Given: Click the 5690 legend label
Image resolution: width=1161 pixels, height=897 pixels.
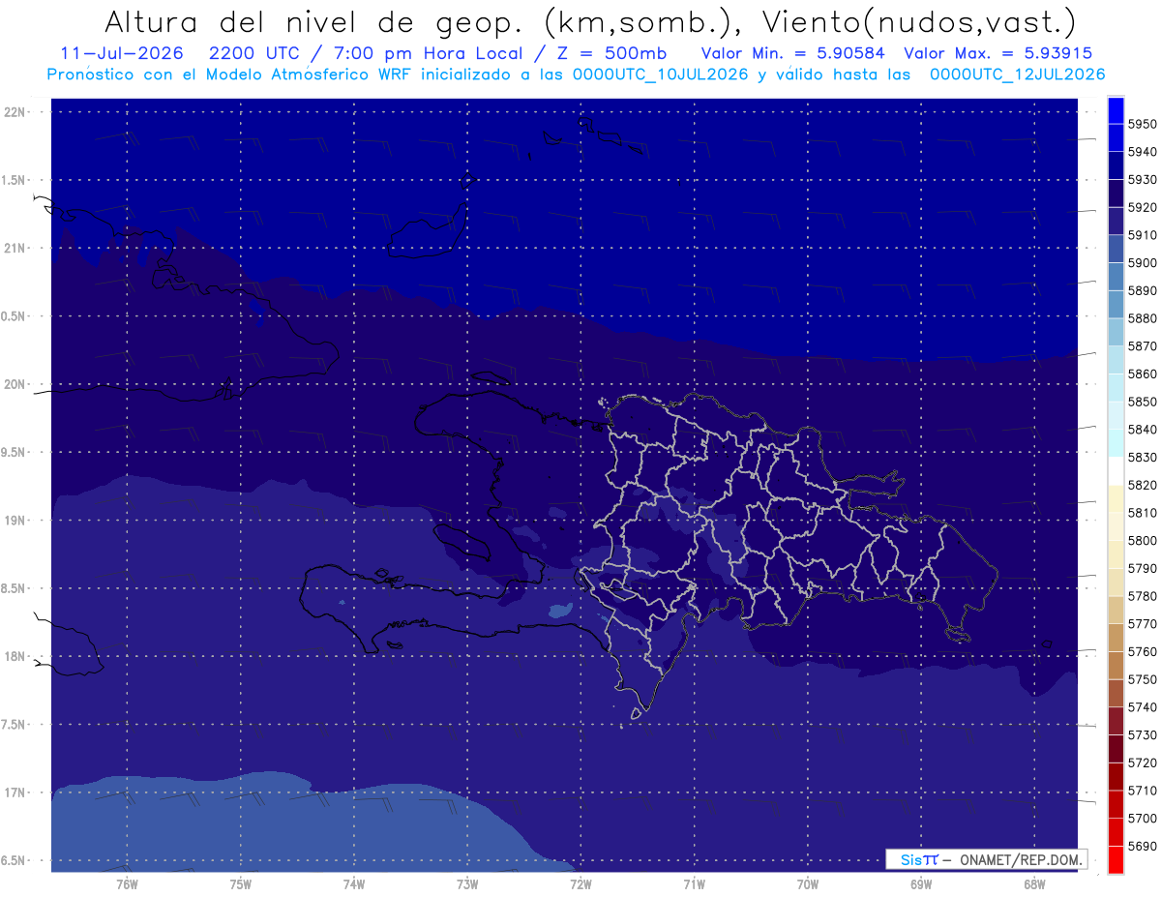Looking at the screenshot, I should tap(1143, 847).
